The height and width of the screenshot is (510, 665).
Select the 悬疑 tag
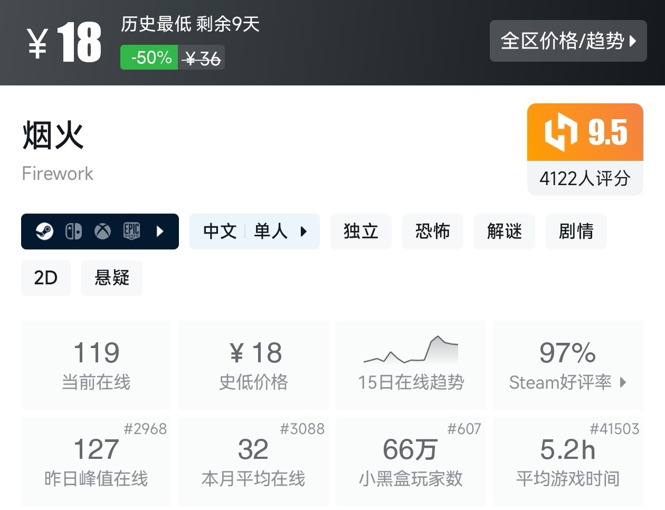tap(111, 277)
